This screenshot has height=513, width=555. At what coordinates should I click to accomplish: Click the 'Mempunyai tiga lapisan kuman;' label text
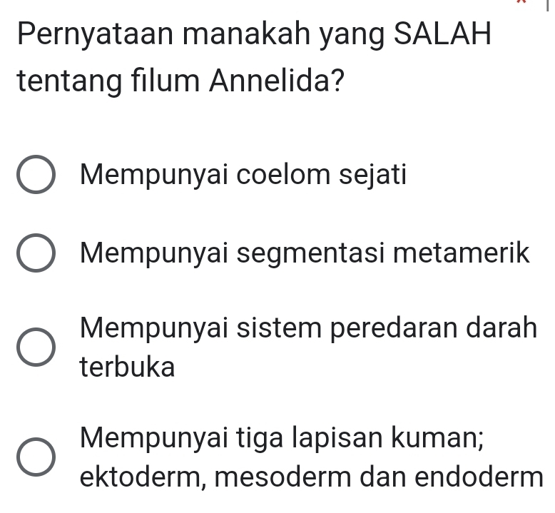point(282,438)
